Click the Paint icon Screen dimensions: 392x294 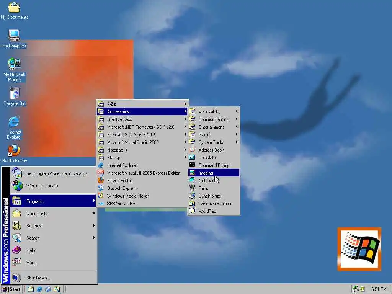coord(192,188)
